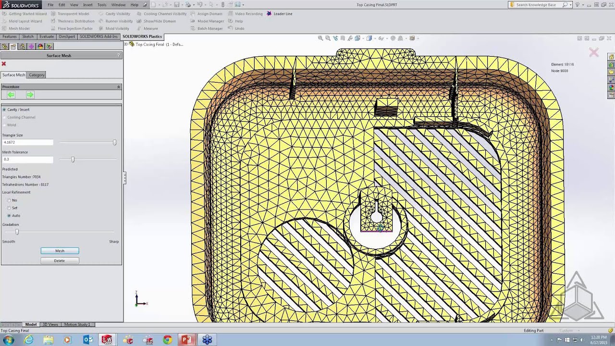This screenshot has height=346, width=615.
Task: Select the Leader Line tool
Action: click(280, 13)
